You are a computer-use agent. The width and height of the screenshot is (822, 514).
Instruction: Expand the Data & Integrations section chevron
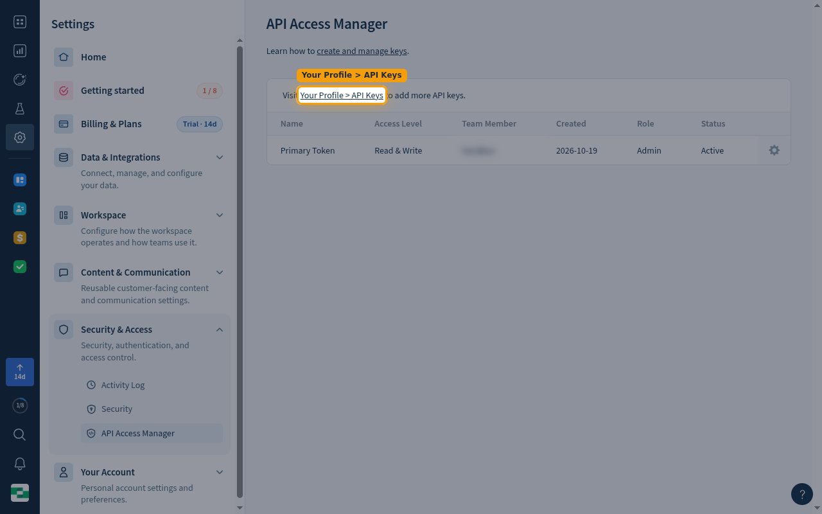tap(220, 157)
